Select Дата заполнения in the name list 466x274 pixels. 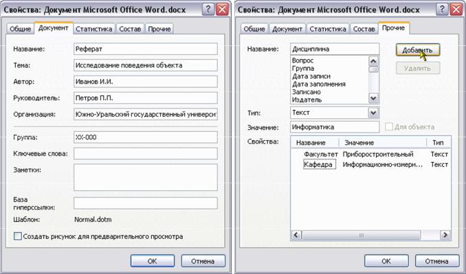pos(319,84)
